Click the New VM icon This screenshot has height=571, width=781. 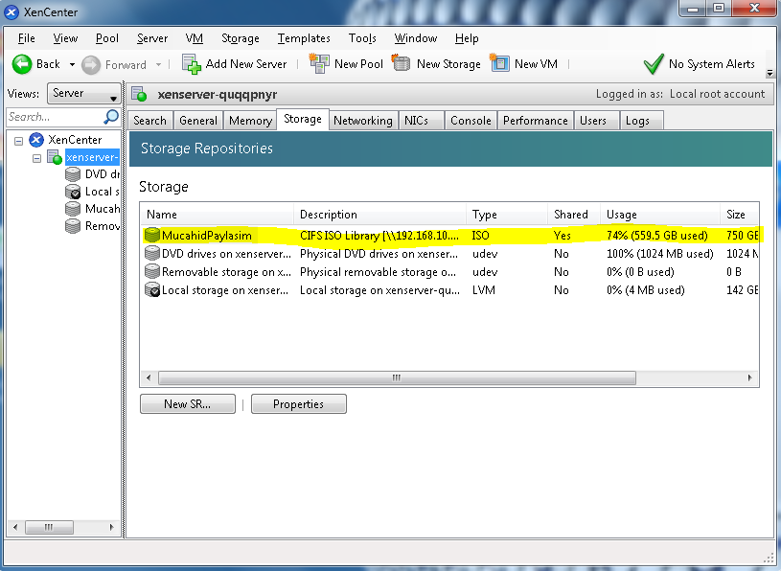click(499, 63)
